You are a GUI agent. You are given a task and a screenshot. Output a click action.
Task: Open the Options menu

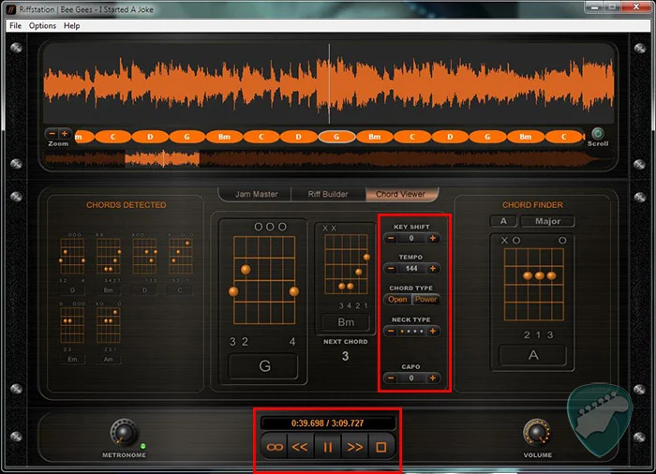[x=42, y=25]
